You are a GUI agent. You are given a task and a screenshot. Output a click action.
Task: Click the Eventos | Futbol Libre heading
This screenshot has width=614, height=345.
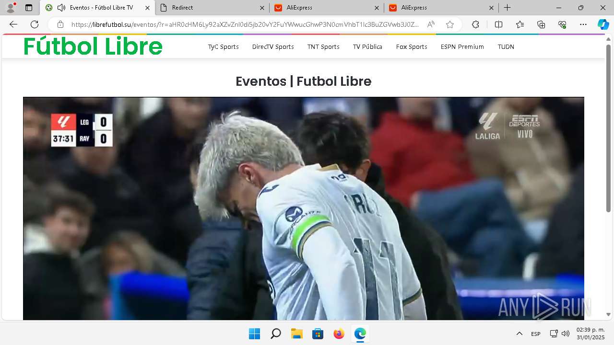click(x=304, y=81)
